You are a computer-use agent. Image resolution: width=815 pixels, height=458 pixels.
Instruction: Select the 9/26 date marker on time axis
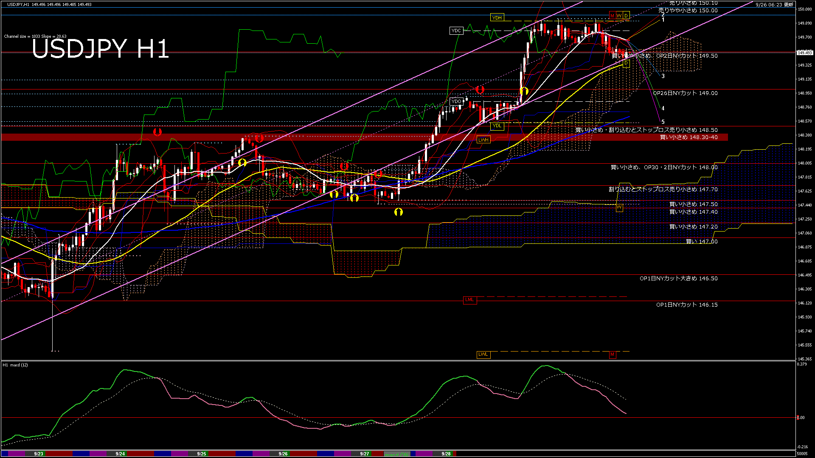coord(283,454)
